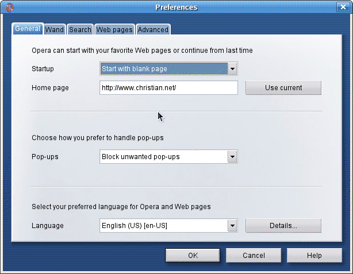Go to the Web pages tab
The width and height of the screenshot is (353, 274).
tap(114, 29)
